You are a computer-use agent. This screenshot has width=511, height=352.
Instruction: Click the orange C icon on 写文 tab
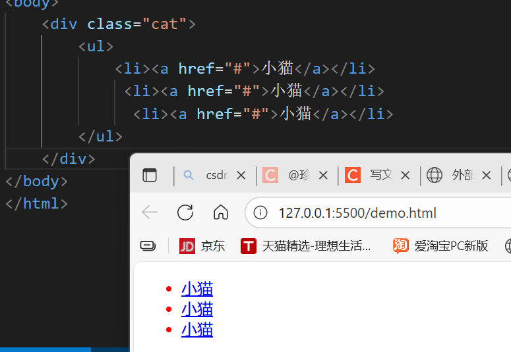pyautogui.click(x=353, y=175)
